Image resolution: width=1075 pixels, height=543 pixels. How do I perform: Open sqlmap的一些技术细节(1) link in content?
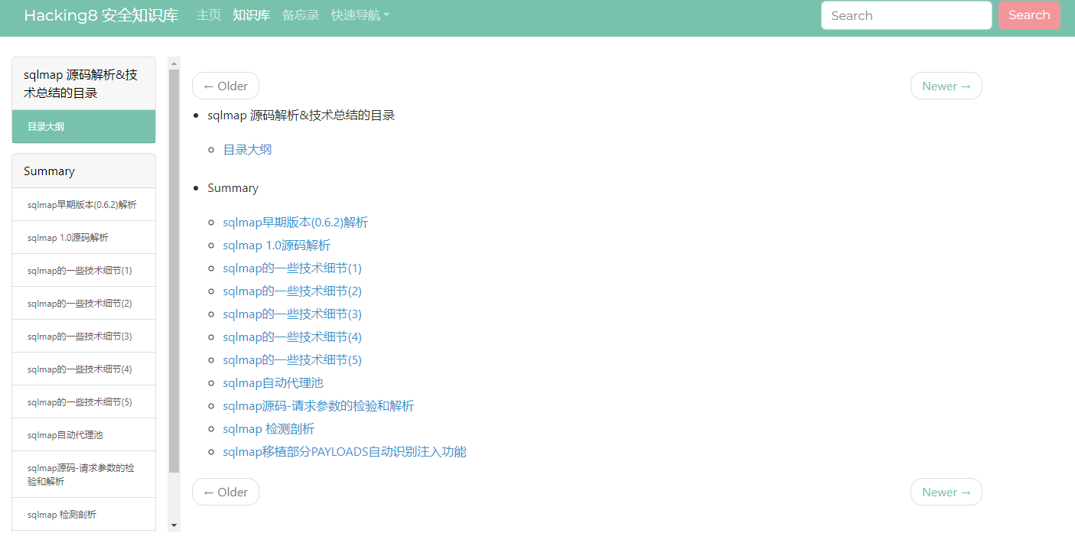pos(292,268)
